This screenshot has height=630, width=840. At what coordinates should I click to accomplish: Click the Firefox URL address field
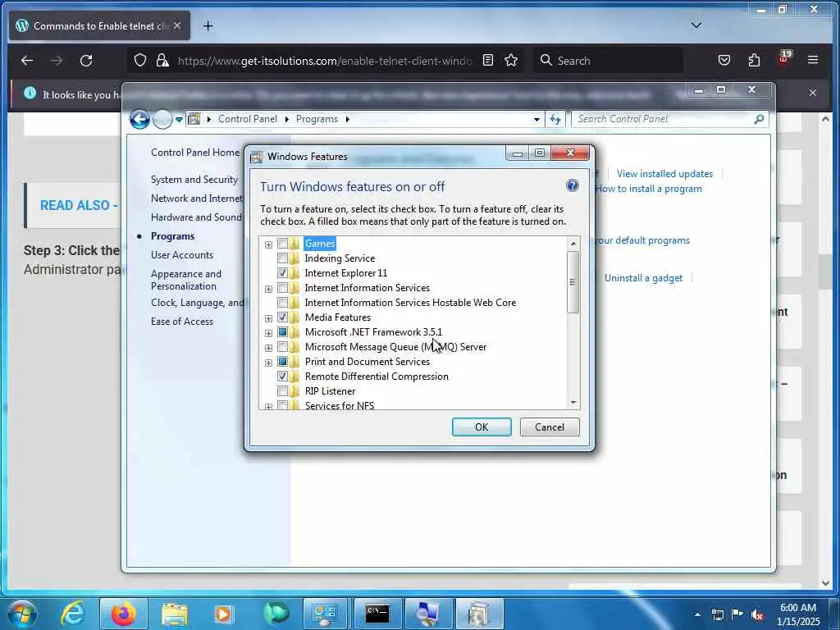[324, 61]
